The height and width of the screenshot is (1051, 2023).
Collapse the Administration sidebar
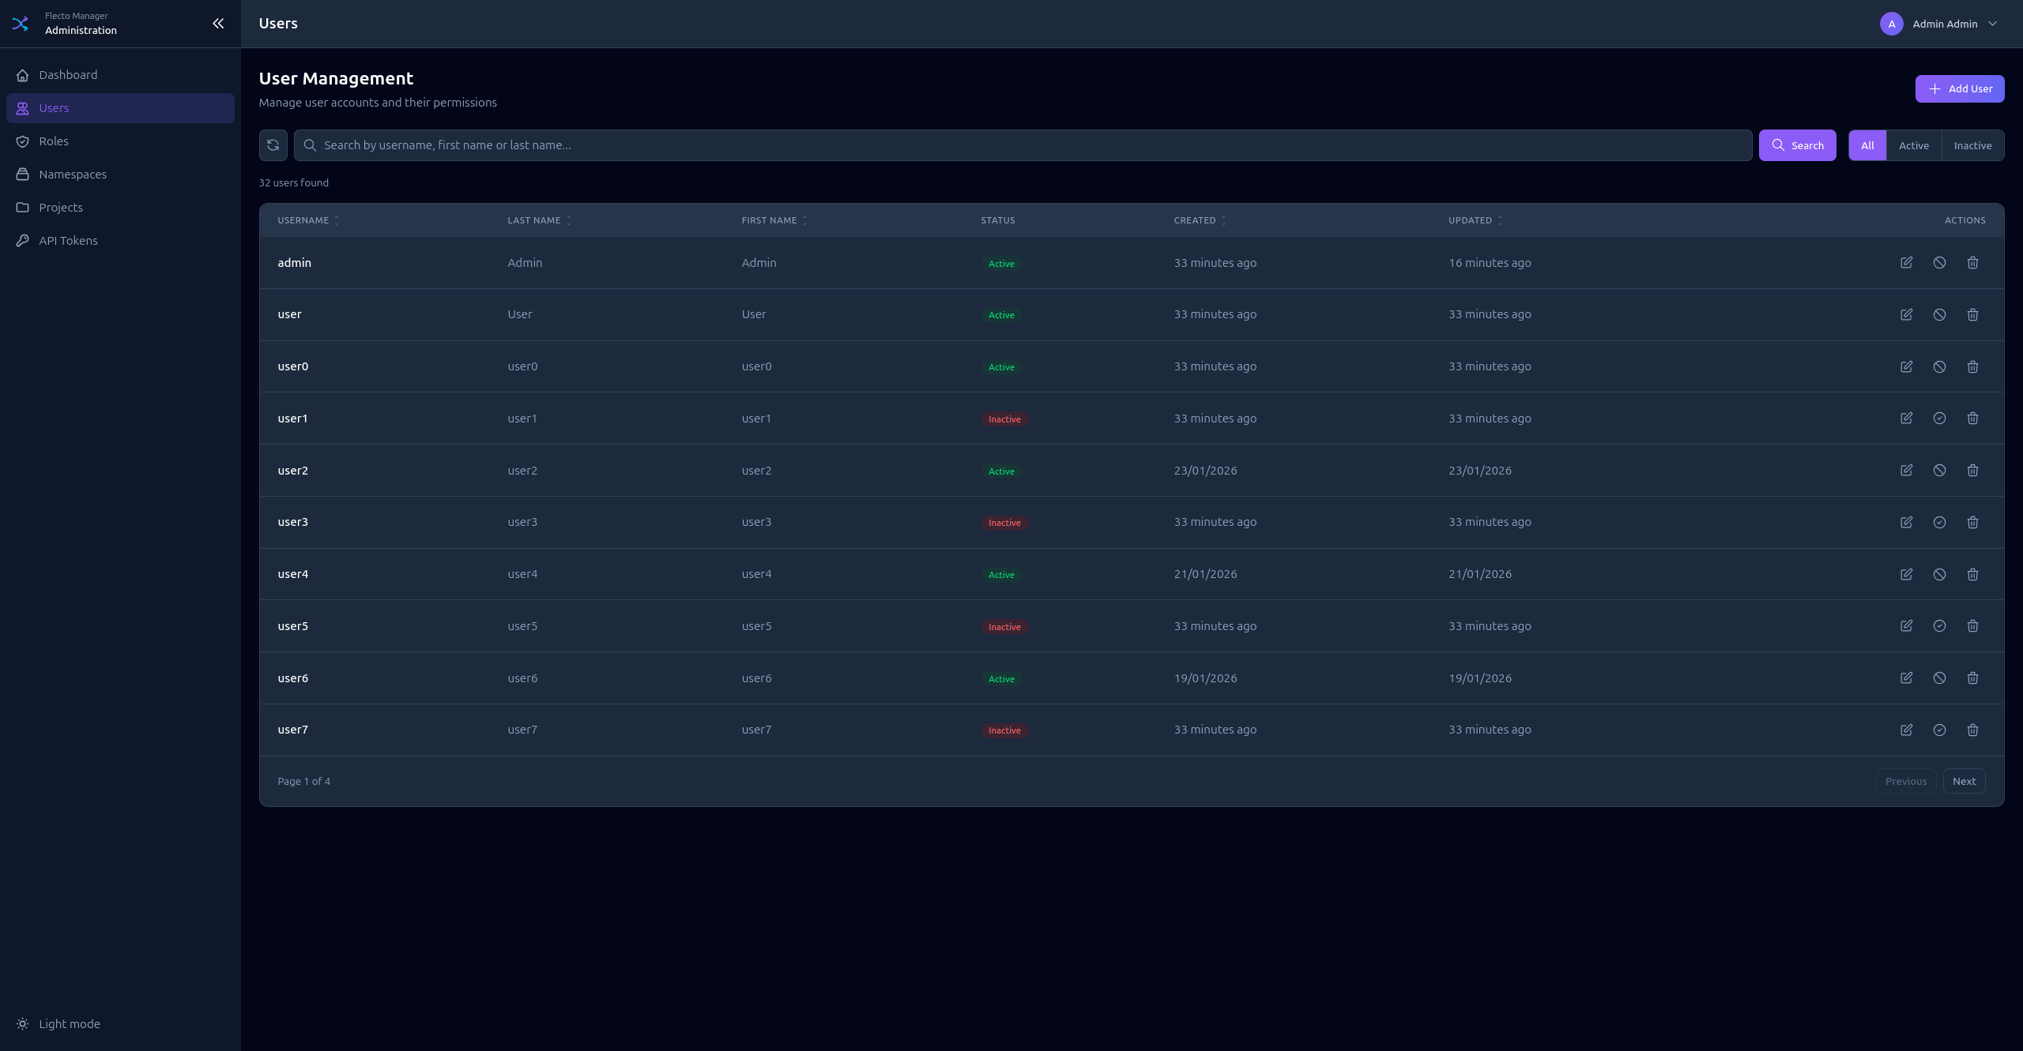pyautogui.click(x=218, y=23)
